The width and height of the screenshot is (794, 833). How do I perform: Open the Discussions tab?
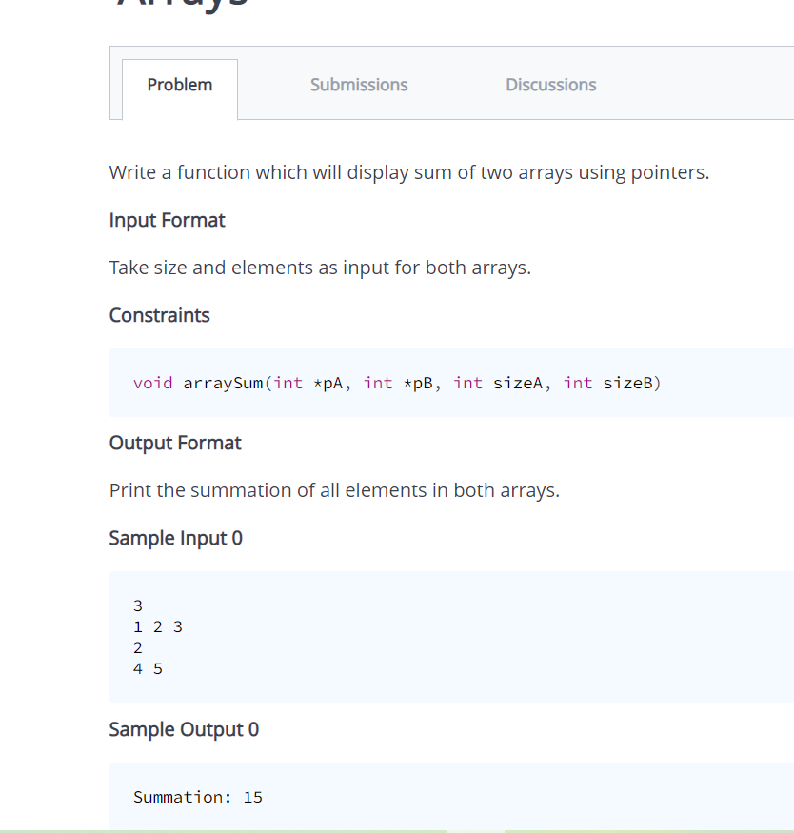point(550,85)
